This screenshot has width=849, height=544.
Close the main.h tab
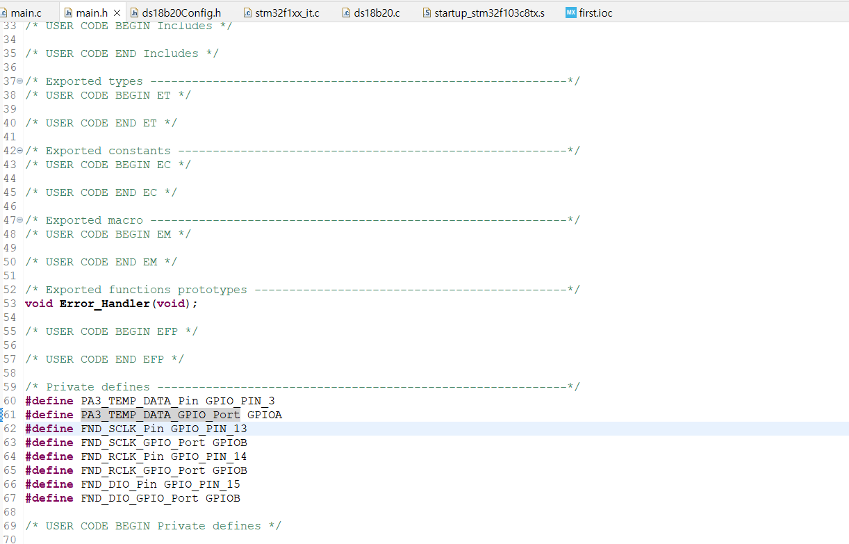pyautogui.click(x=117, y=13)
